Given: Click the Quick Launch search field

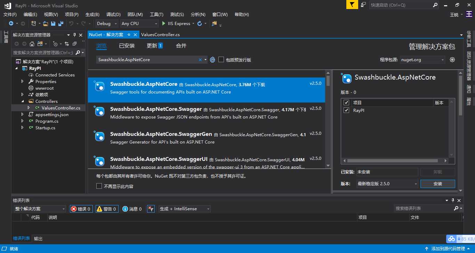Looking at the screenshot, I should click(x=400, y=5).
